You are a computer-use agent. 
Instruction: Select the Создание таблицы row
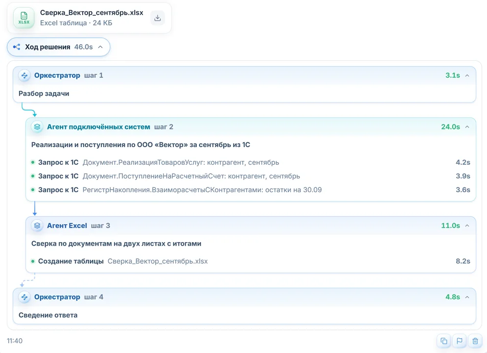(x=250, y=261)
